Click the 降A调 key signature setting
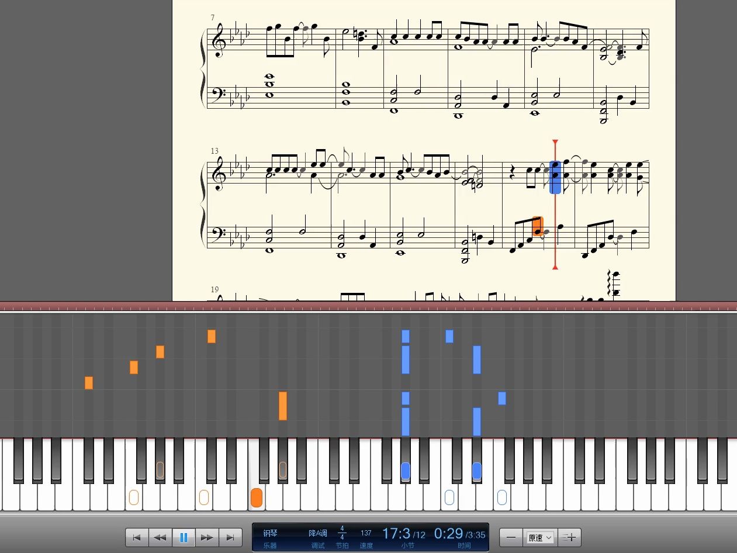 coord(318,533)
